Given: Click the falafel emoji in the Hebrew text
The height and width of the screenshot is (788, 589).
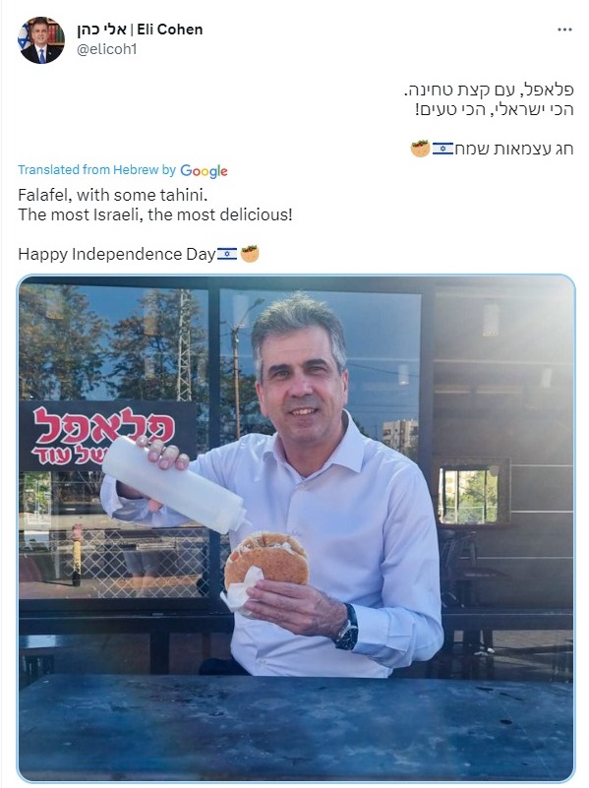Looking at the screenshot, I should coord(420,149).
